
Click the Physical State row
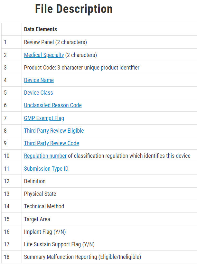coord(99,194)
